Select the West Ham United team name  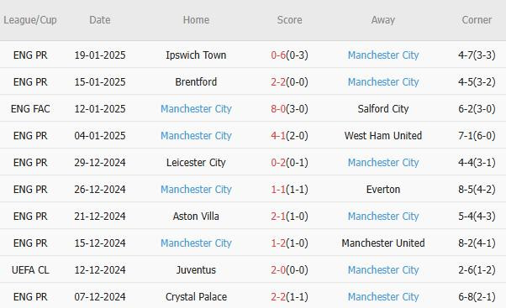(x=383, y=136)
